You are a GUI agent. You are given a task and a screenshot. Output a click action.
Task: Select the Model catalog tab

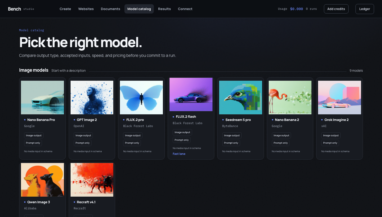pyautogui.click(x=139, y=9)
